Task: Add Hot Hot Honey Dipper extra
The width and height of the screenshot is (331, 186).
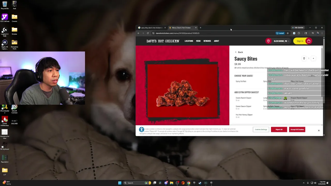Action: click(x=244, y=116)
